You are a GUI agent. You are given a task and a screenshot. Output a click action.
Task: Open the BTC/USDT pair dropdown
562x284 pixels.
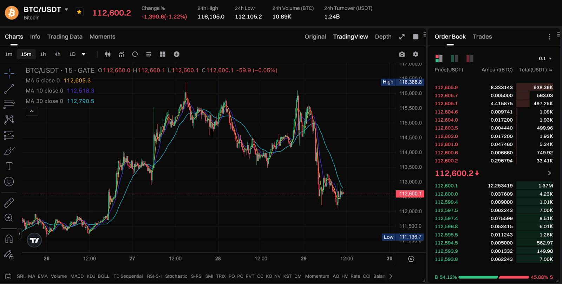tap(66, 9)
